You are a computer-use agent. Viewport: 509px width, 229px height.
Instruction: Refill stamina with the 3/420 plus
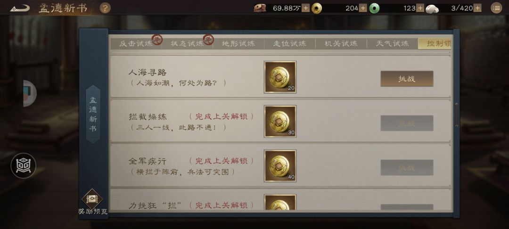coord(477,8)
